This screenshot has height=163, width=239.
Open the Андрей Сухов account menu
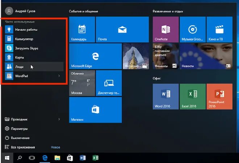coord(20,11)
